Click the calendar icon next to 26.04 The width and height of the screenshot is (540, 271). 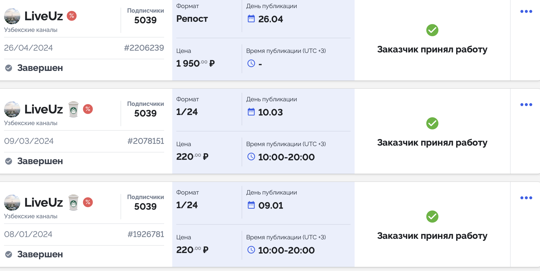[251, 19]
